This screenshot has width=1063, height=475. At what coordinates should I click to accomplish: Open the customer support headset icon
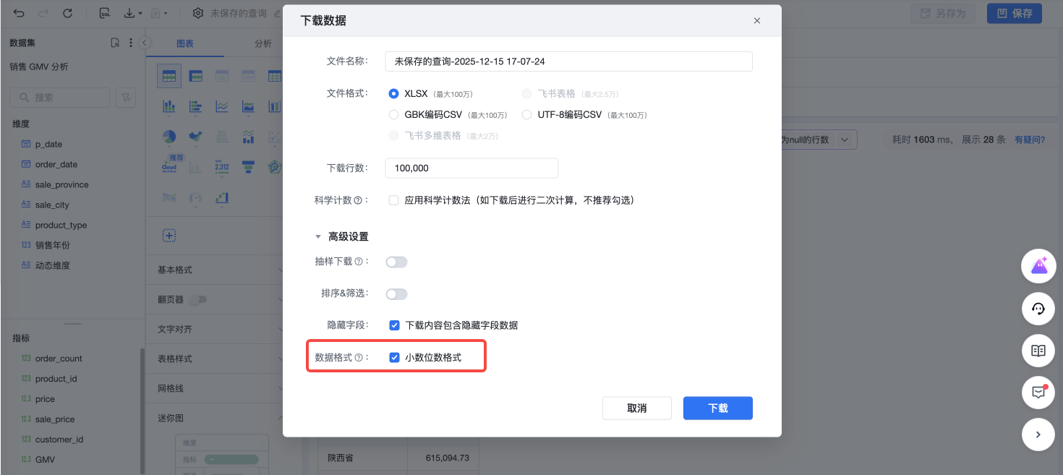[x=1038, y=309]
